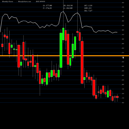Click the '193' price axis label
Image resolution: width=129 pixels, height=129 pixels.
click(123, 89)
